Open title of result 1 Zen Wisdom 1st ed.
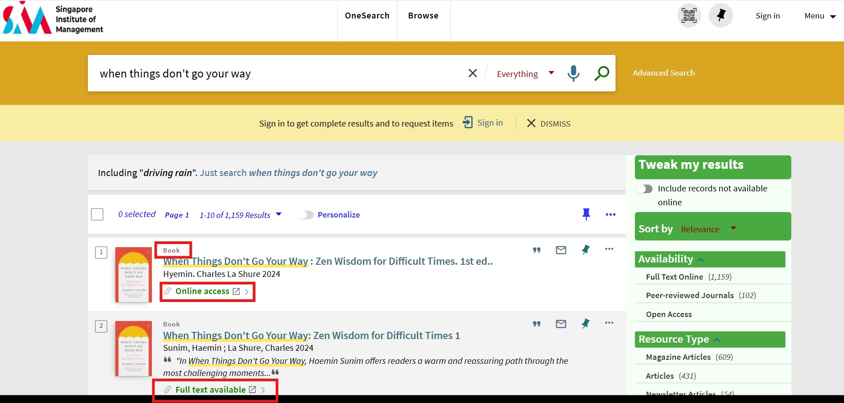 click(328, 261)
